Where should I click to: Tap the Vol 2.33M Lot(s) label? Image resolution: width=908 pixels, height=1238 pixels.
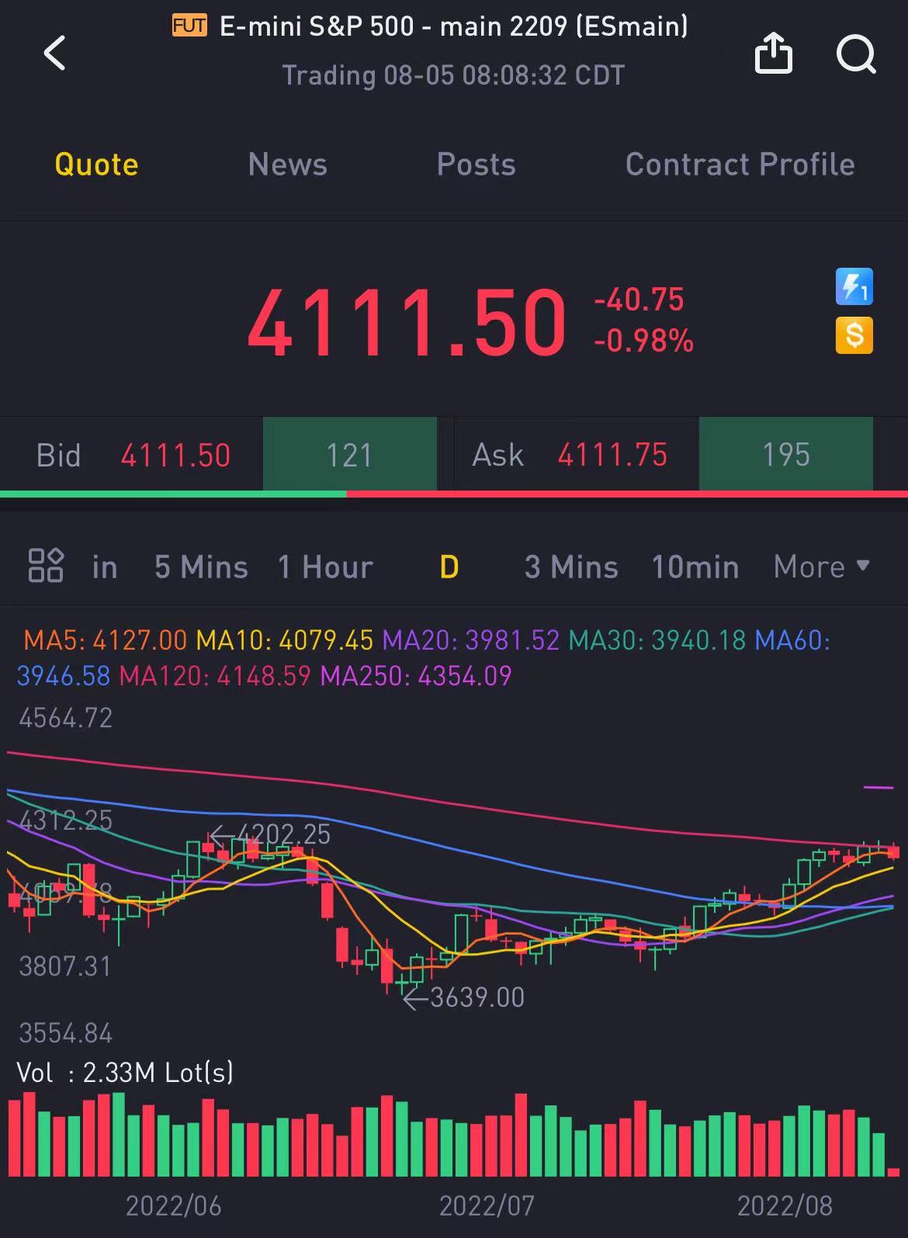(125, 1073)
